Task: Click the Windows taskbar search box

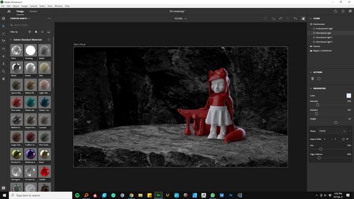Action: [40, 195]
